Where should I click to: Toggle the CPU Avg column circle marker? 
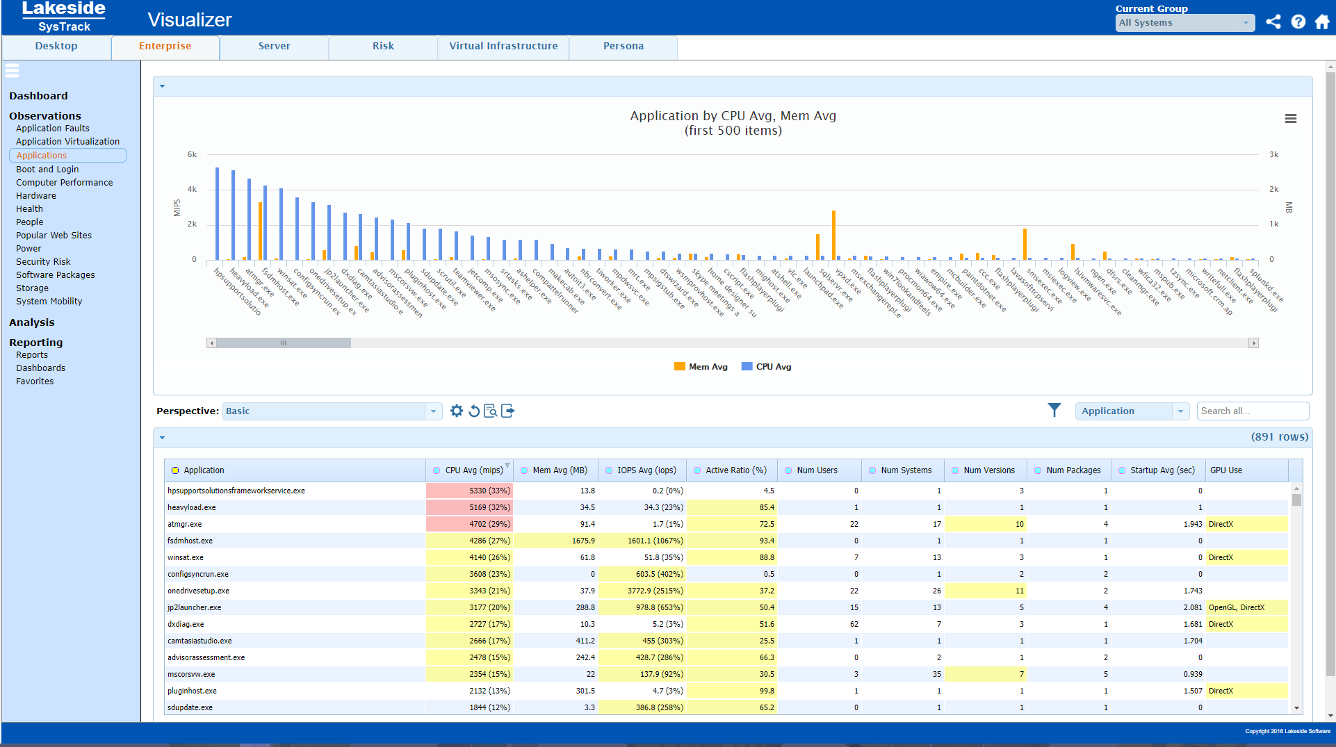pyautogui.click(x=437, y=470)
